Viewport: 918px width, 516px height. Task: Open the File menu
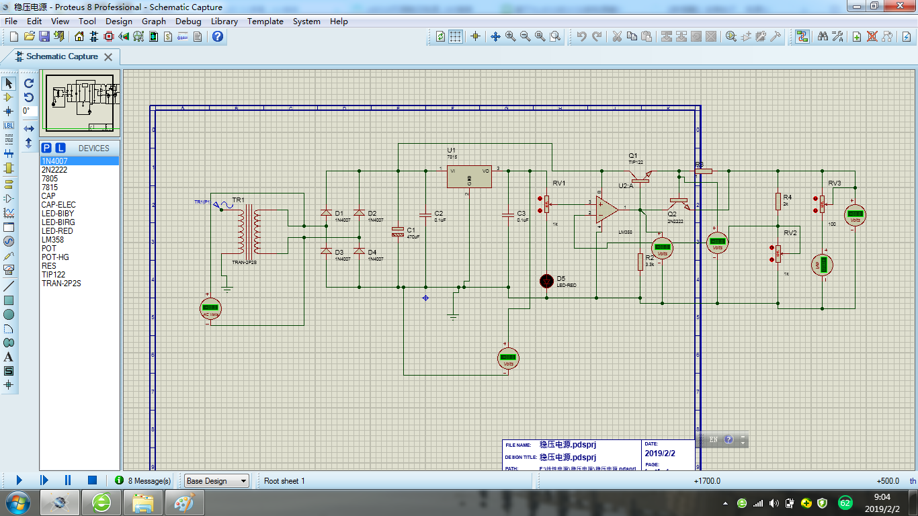pos(11,21)
